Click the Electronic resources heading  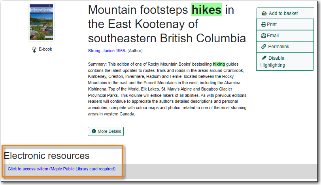[x=47, y=156]
